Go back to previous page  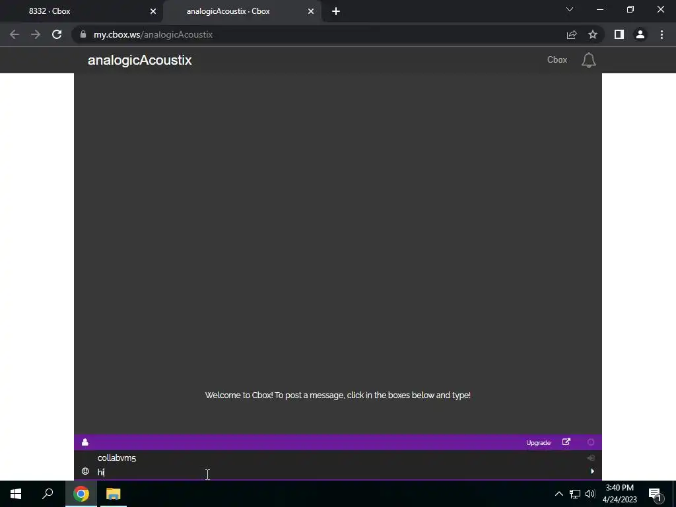point(15,34)
